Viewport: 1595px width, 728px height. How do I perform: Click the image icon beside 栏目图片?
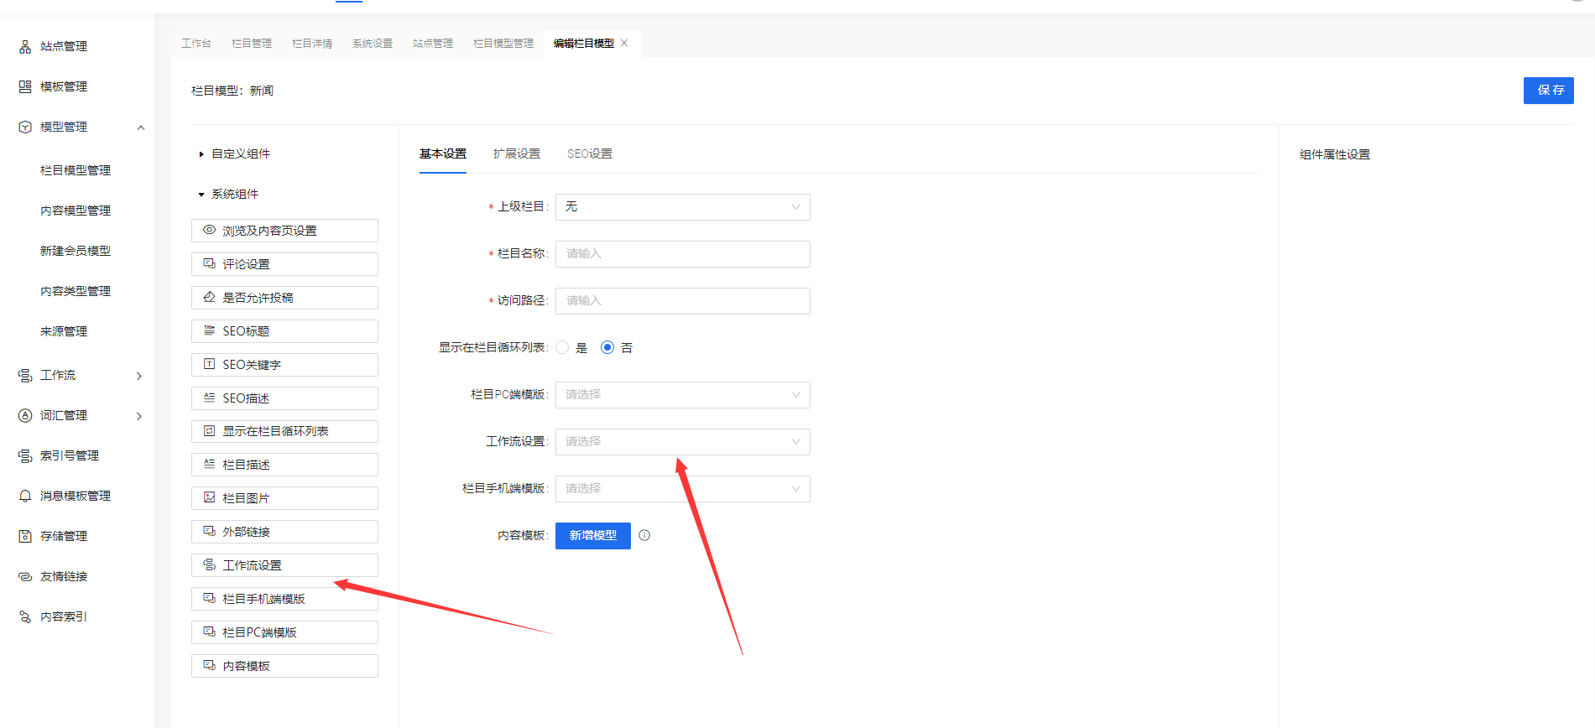[210, 497]
